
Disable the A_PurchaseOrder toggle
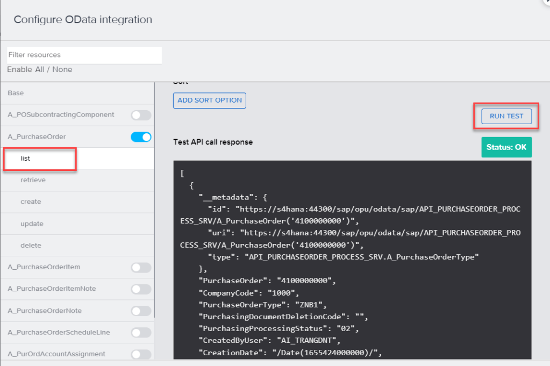point(141,137)
